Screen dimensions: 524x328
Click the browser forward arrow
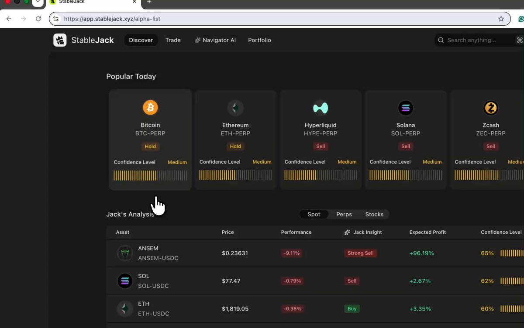24,19
